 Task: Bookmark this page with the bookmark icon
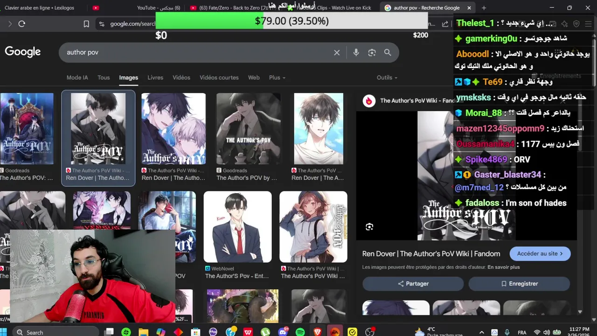pos(86,24)
